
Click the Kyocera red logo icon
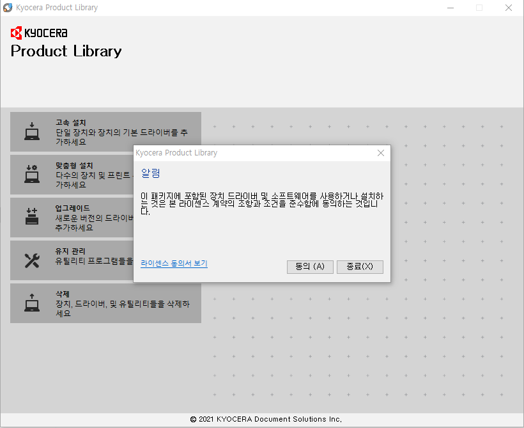click(x=17, y=33)
